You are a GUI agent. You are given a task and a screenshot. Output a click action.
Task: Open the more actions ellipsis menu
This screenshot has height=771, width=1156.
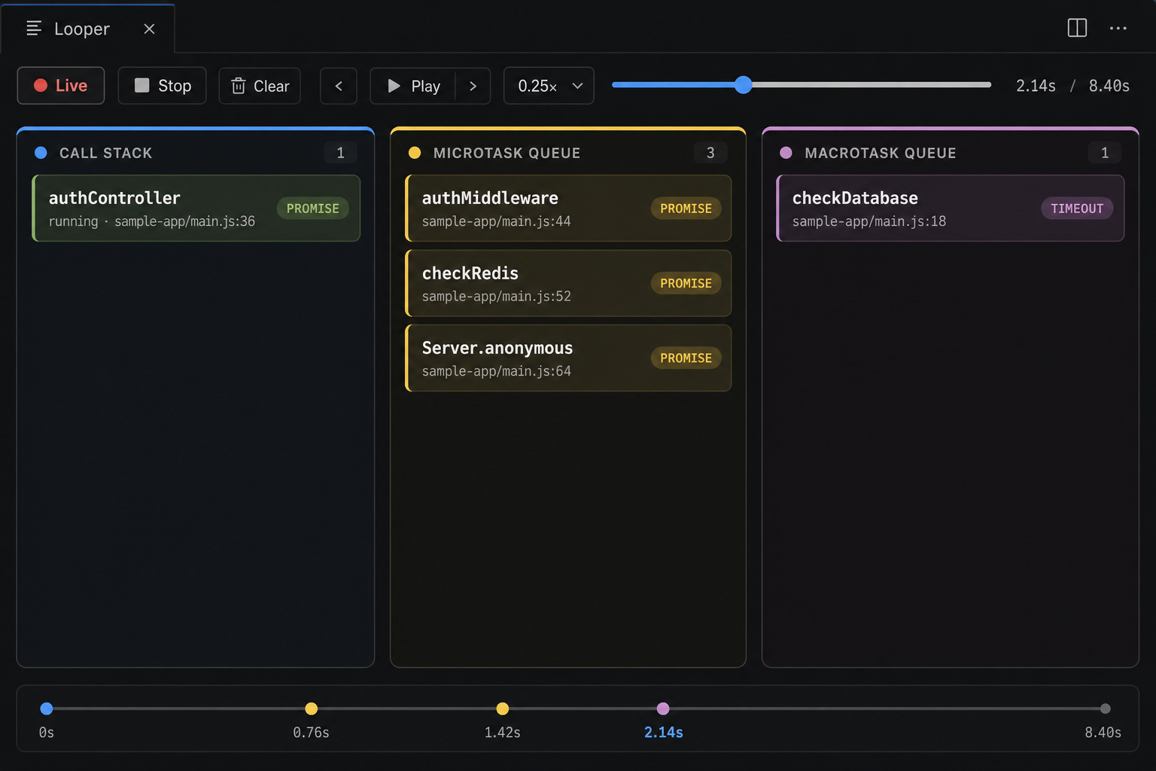1118,28
